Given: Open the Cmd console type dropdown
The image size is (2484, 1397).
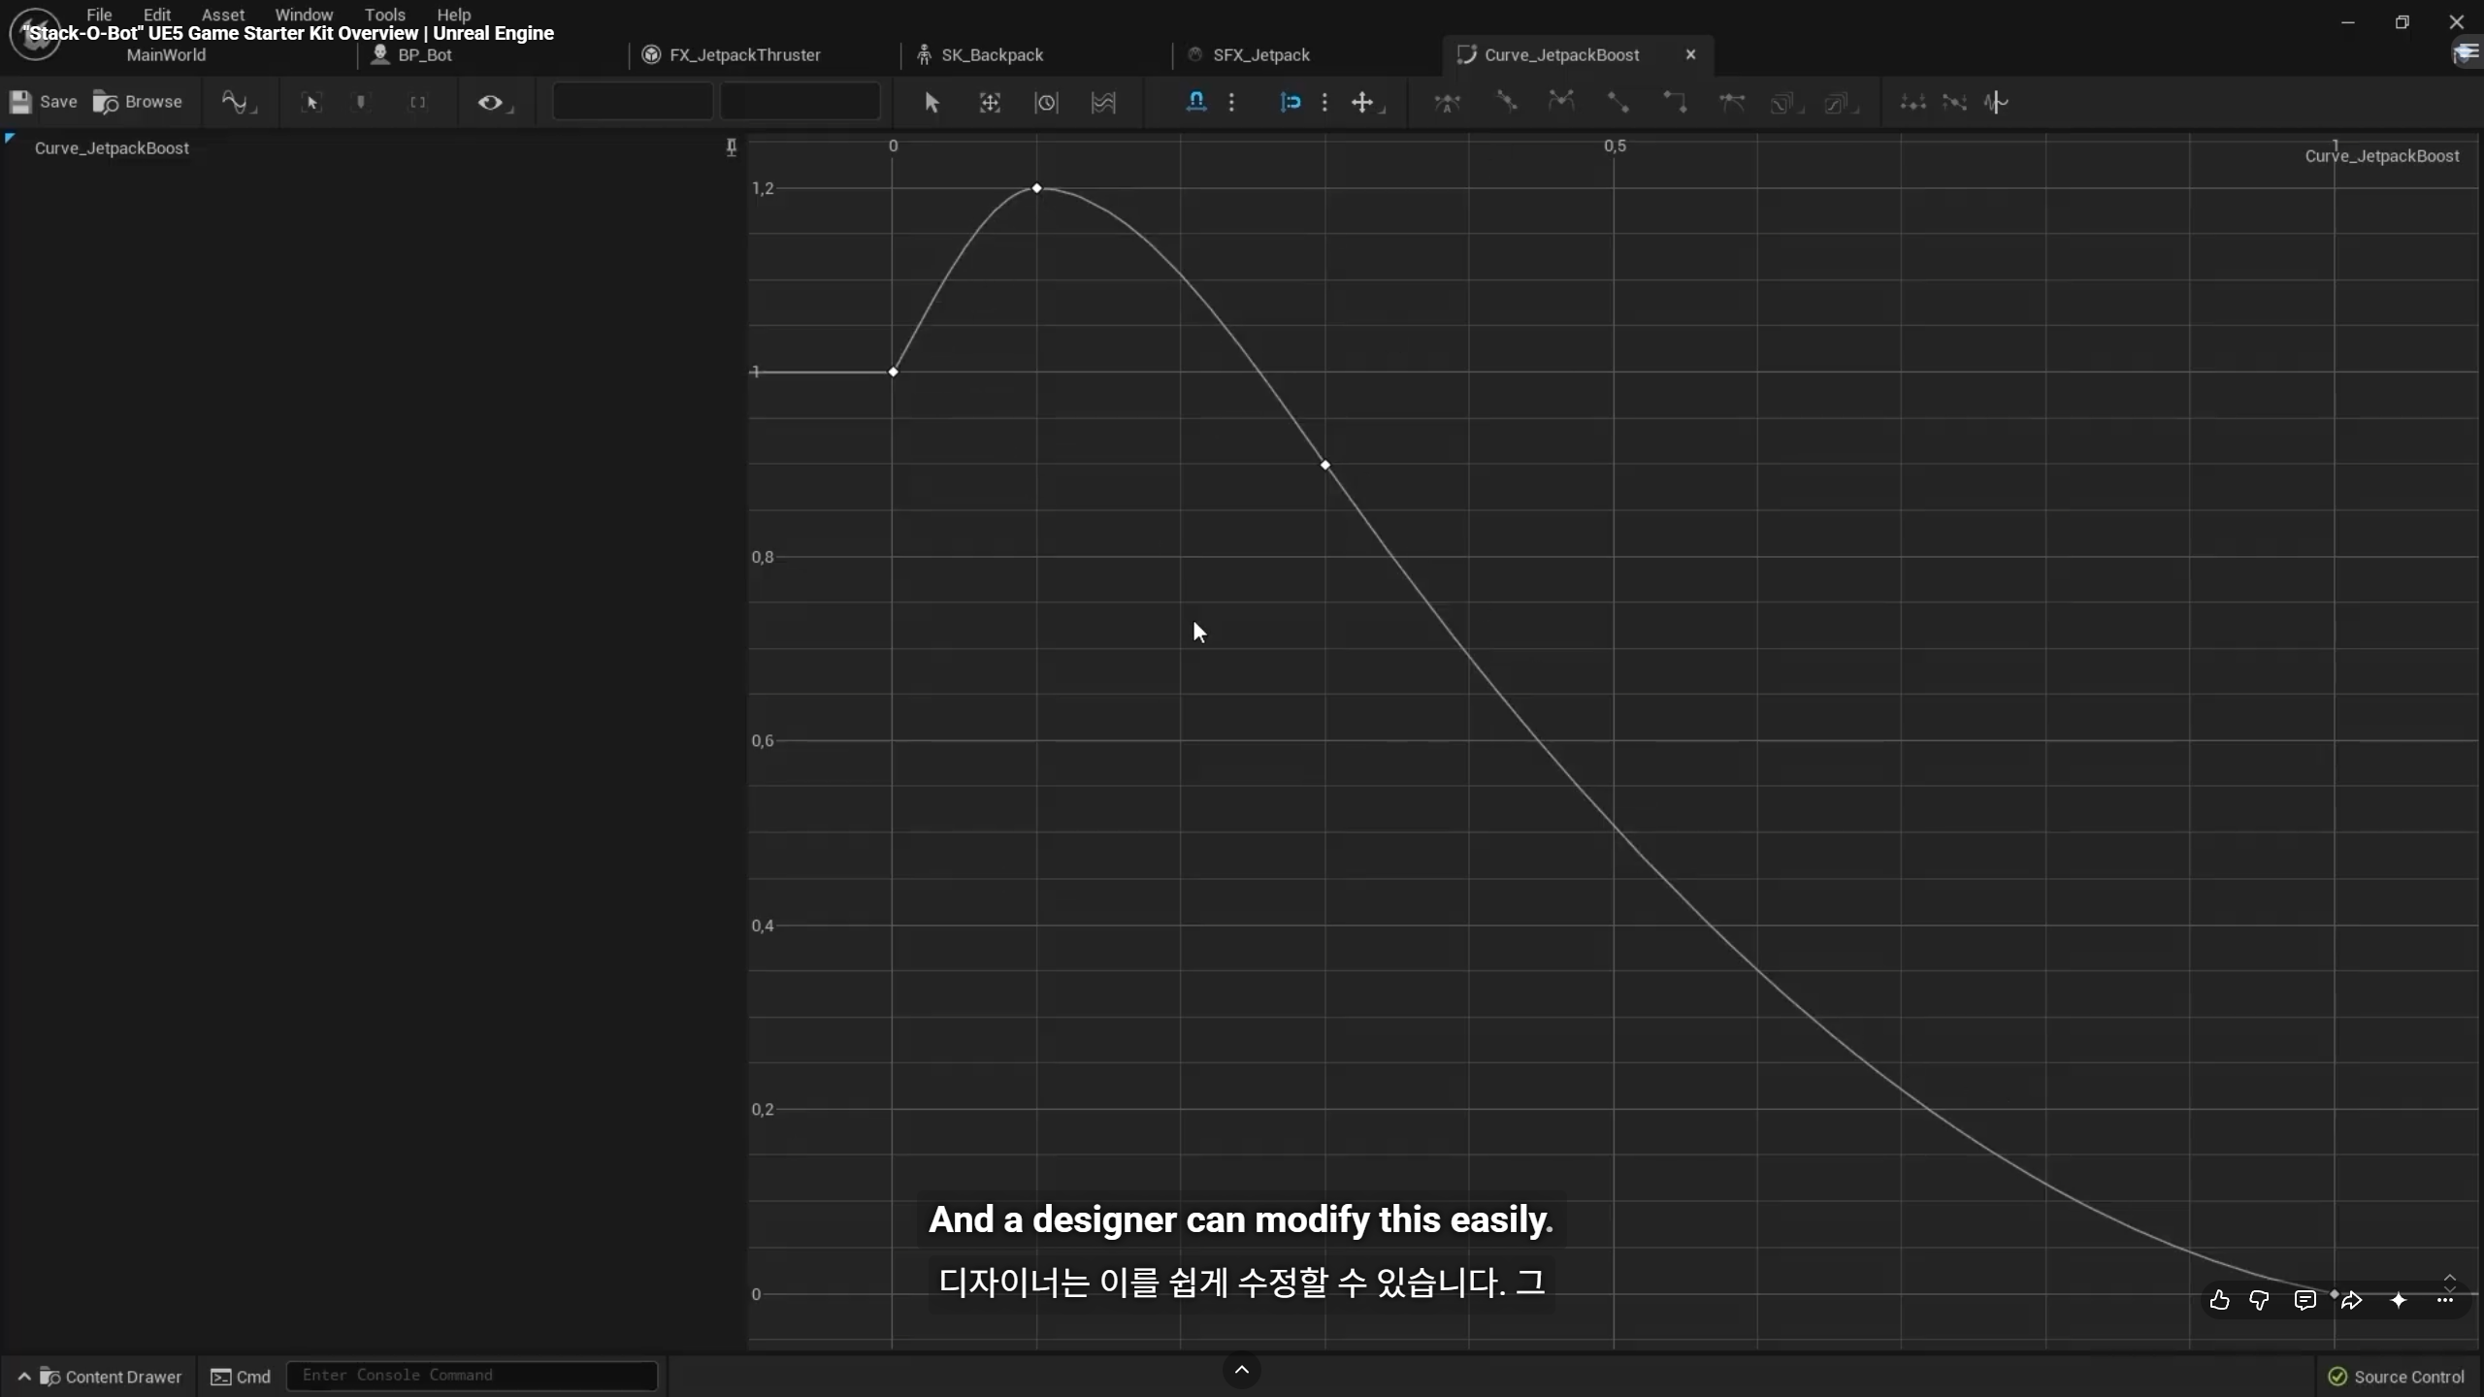Looking at the screenshot, I should click(241, 1377).
